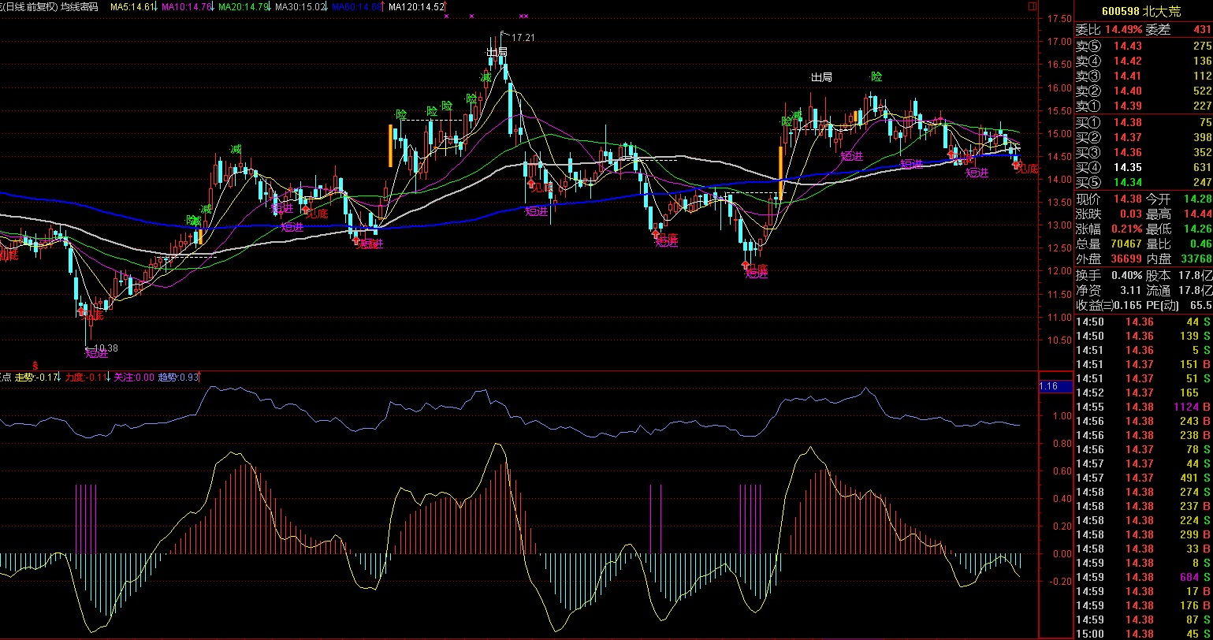This screenshot has height=640, width=1213.
Task: Select the MA120:14.52 moving average label
Action: point(415,6)
